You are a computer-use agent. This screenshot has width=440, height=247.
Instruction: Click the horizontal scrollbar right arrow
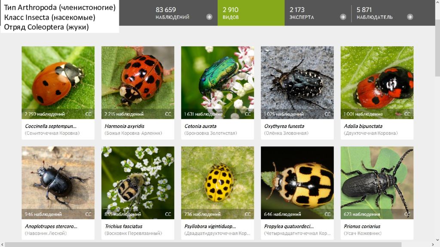point(432,245)
